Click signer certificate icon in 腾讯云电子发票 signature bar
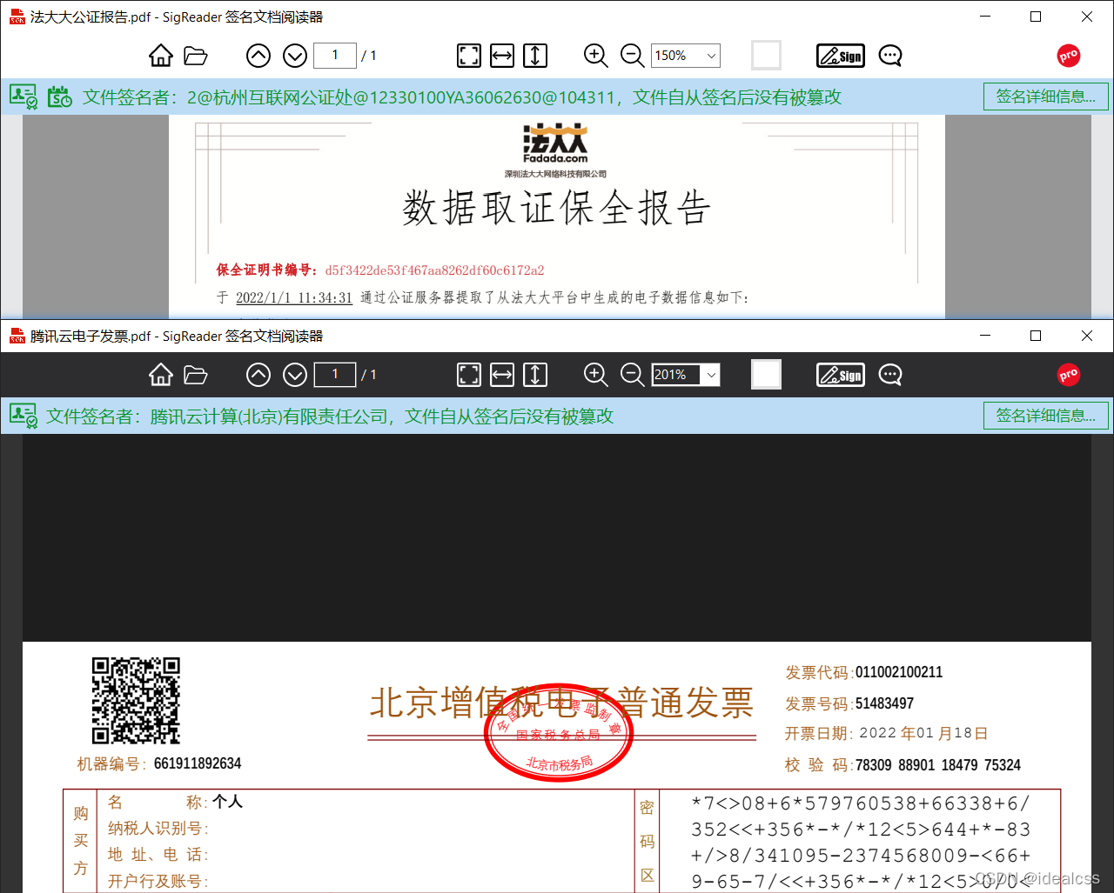1114x893 pixels. pyautogui.click(x=23, y=416)
